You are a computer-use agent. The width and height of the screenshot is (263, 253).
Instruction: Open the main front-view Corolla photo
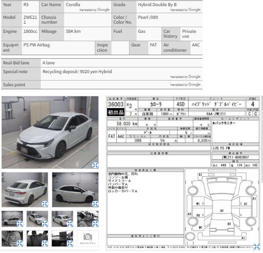[50, 132]
